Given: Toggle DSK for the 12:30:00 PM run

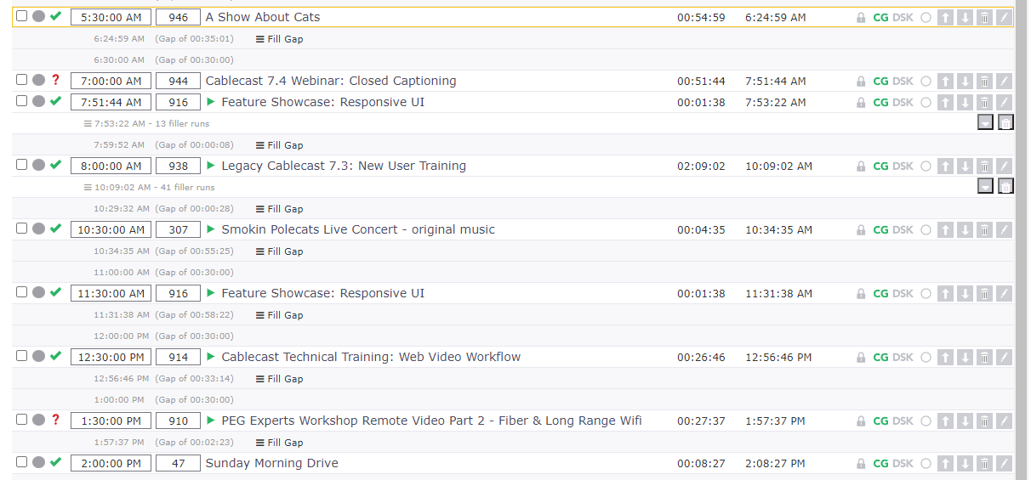Looking at the screenshot, I should pyautogui.click(x=903, y=357).
